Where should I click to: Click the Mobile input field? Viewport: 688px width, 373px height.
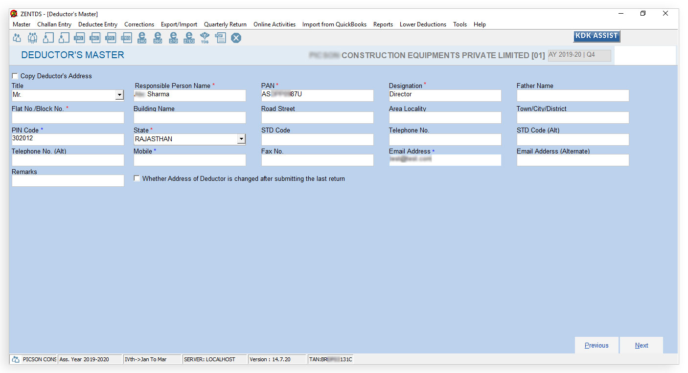[x=190, y=160]
